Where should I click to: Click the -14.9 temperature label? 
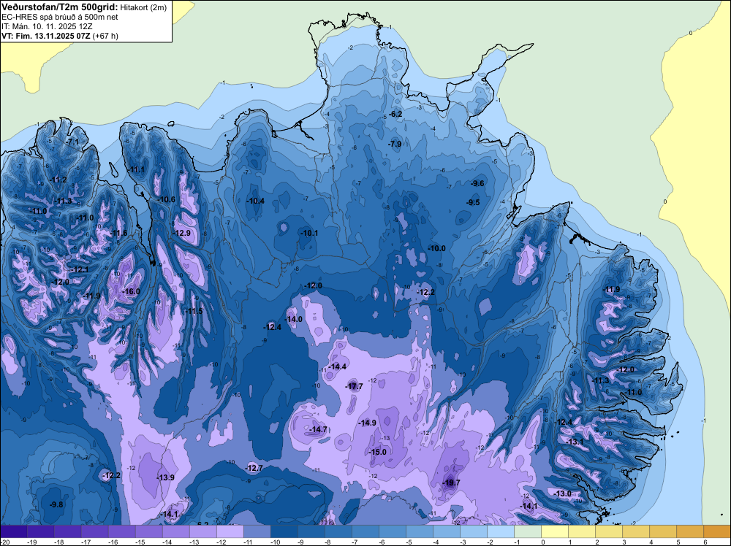point(368,423)
